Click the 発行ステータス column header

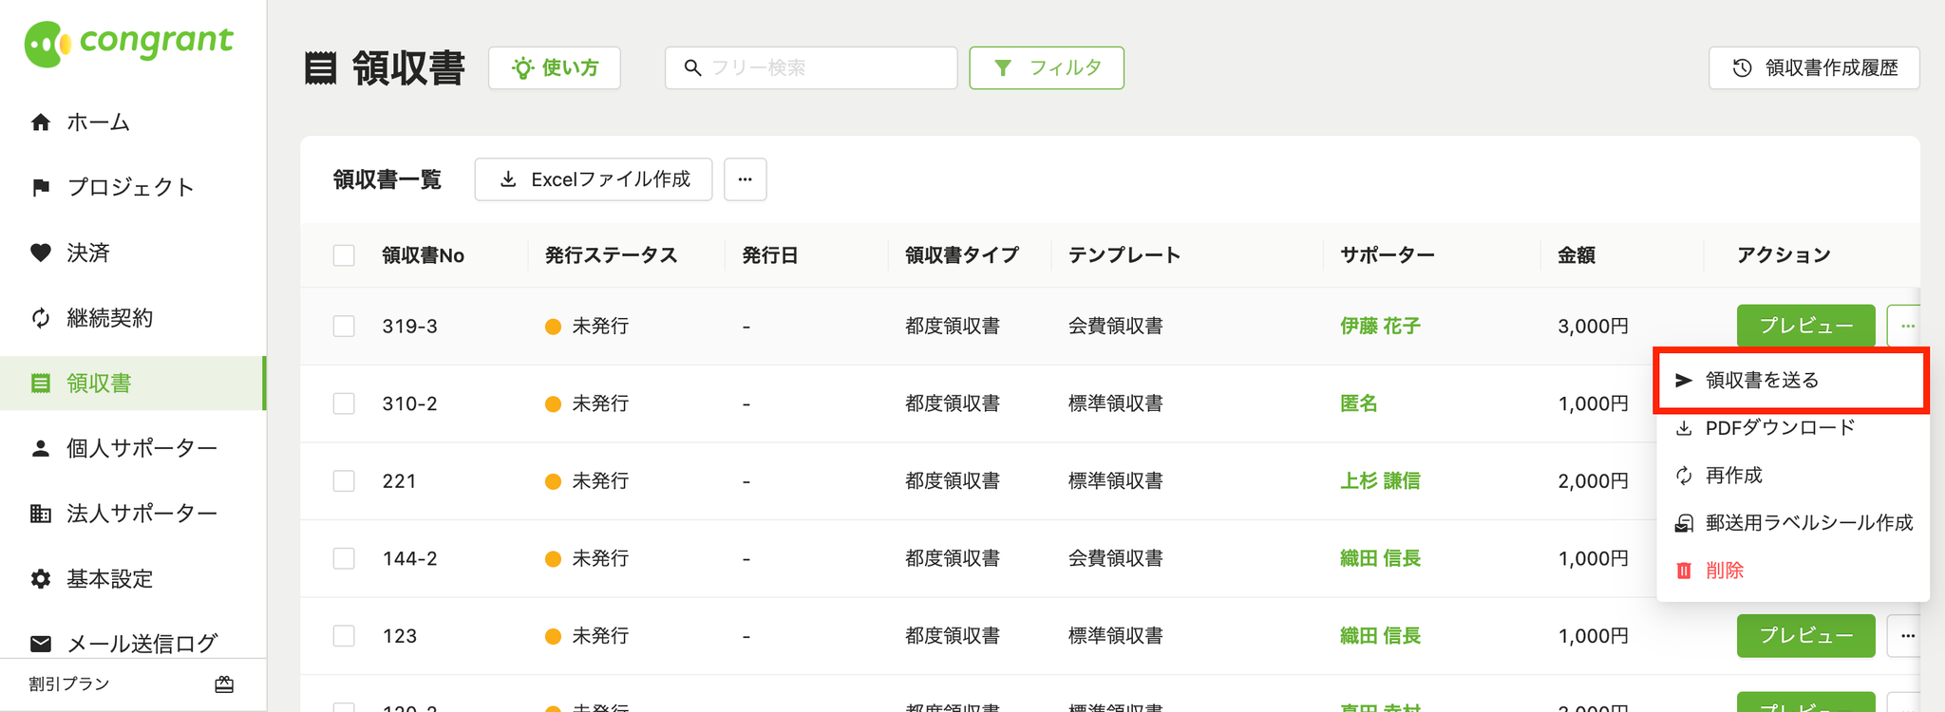611,255
